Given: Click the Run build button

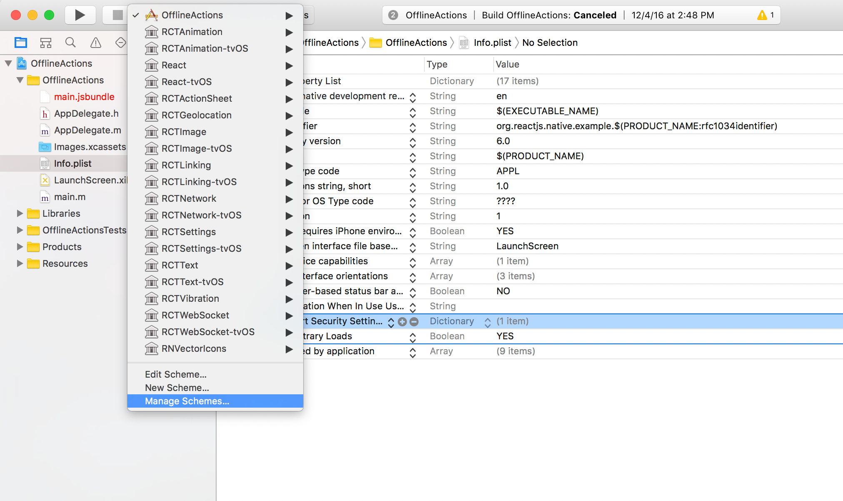Looking at the screenshot, I should pos(80,15).
